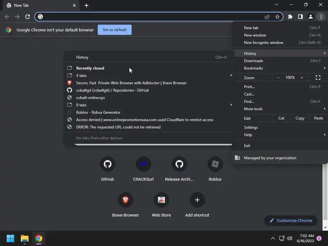Go forward using the forward arrow
The image size is (328, 246).
tap(17, 17)
